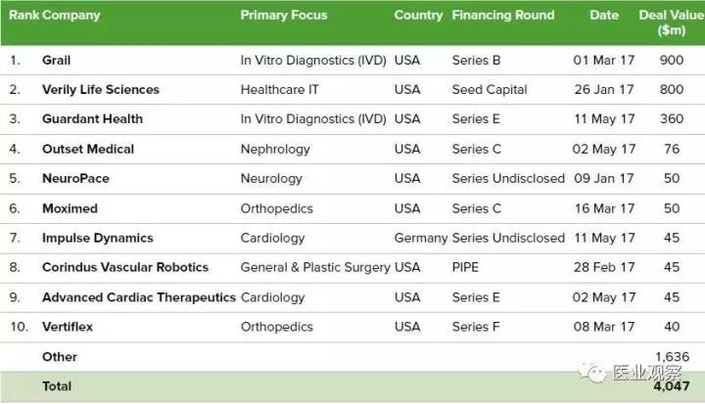The height and width of the screenshot is (404, 705).
Task: Select Corindus Vascular Robotics entry
Action: 125,267
